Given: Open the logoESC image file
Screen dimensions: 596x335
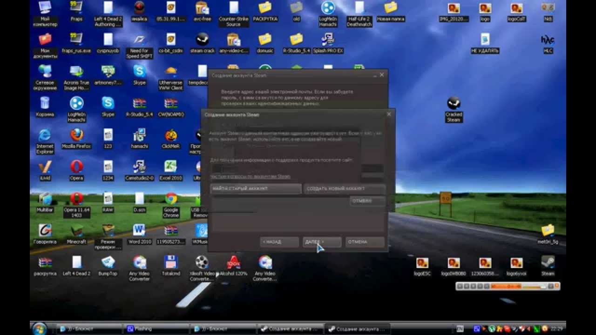Looking at the screenshot, I should [x=422, y=266].
